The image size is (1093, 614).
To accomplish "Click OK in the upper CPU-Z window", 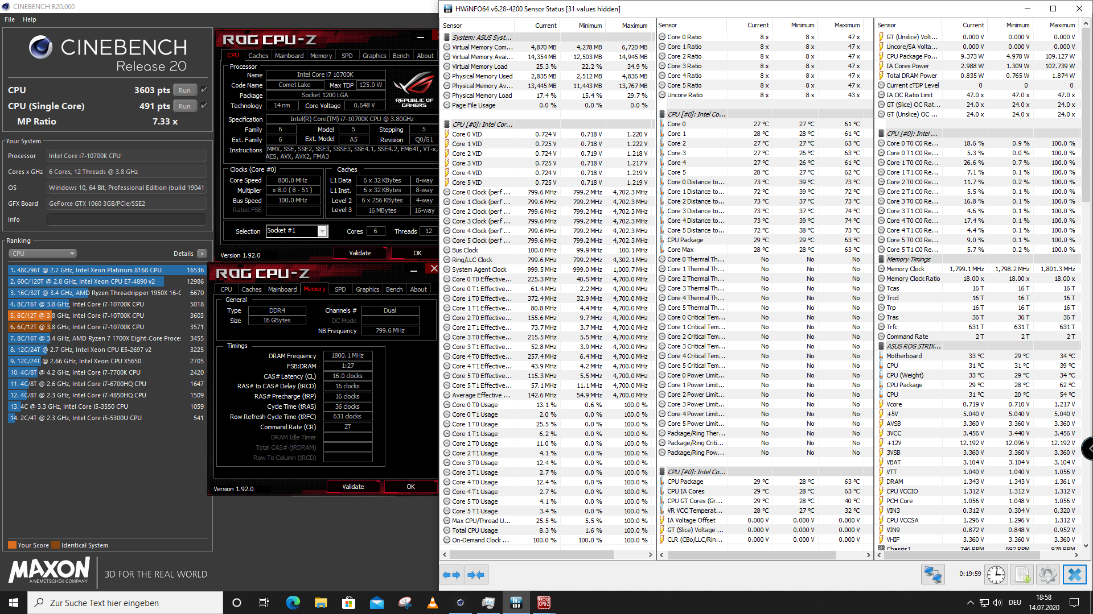I will [417, 253].
